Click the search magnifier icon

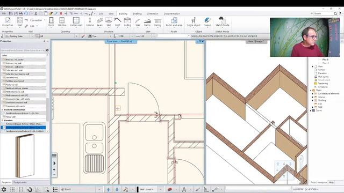(x=335, y=13)
